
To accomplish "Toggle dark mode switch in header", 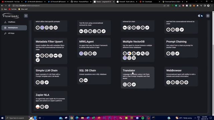I will (200, 16).
